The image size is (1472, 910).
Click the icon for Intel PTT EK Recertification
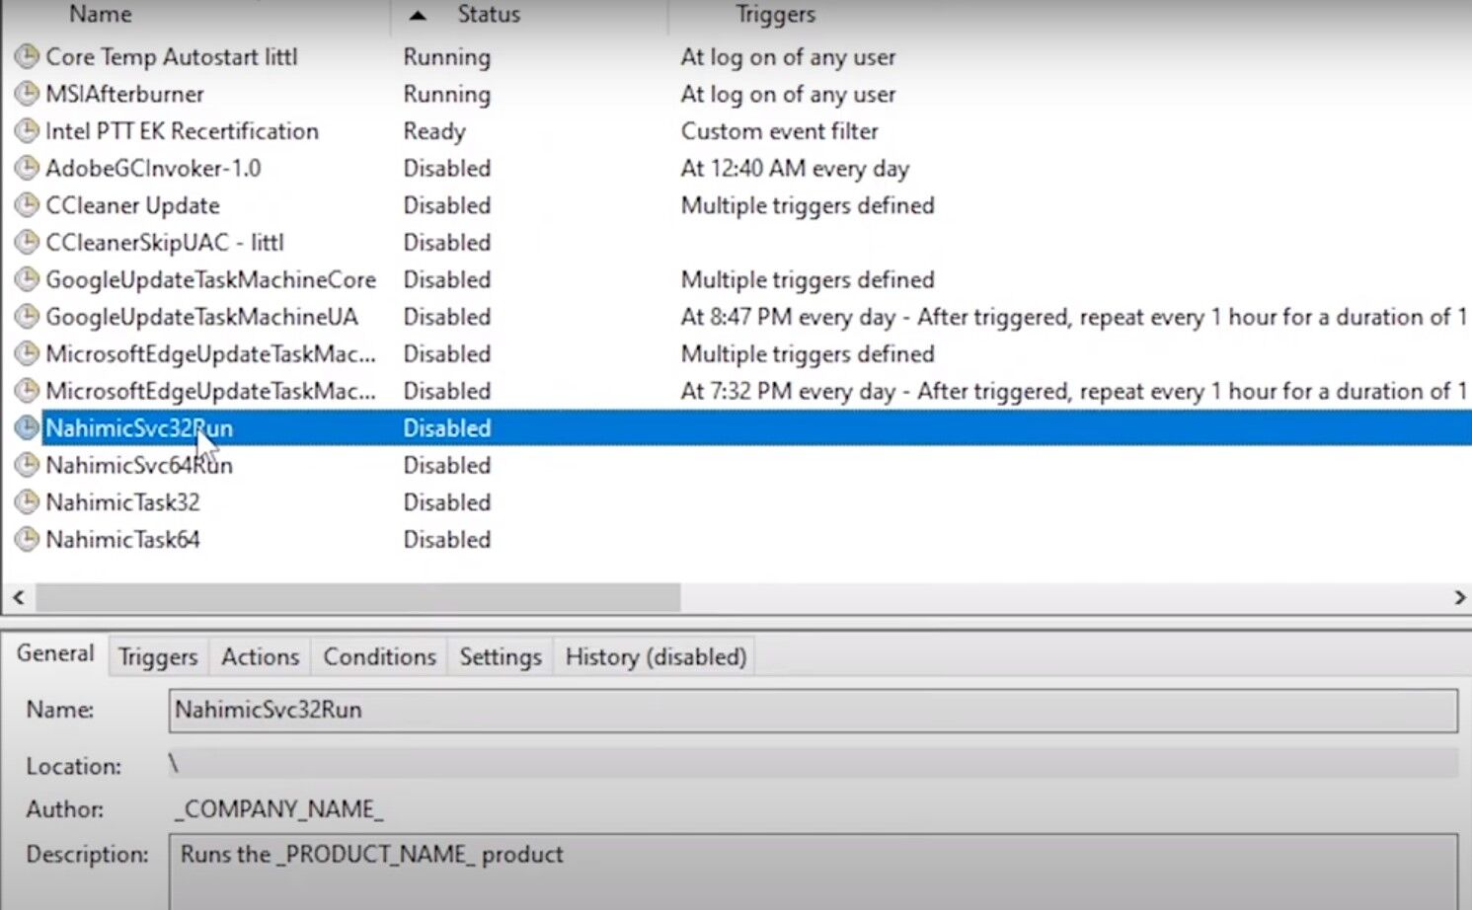(x=27, y=131)
